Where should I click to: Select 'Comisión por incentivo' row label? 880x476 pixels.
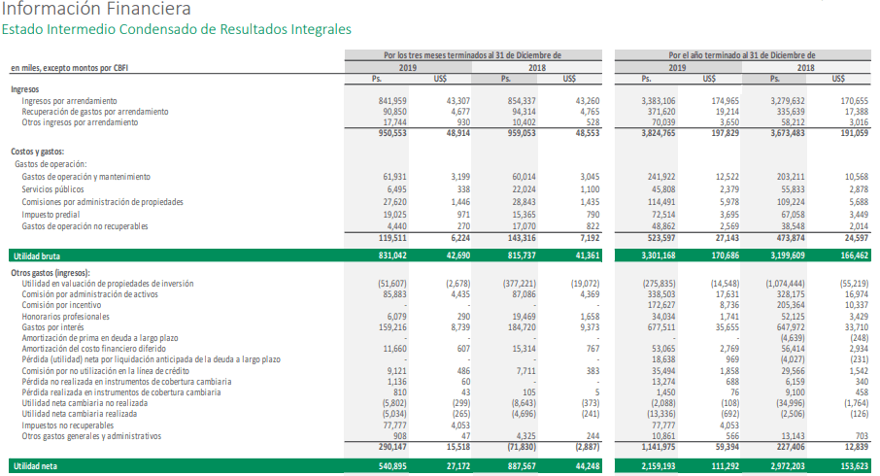point(62,305)
